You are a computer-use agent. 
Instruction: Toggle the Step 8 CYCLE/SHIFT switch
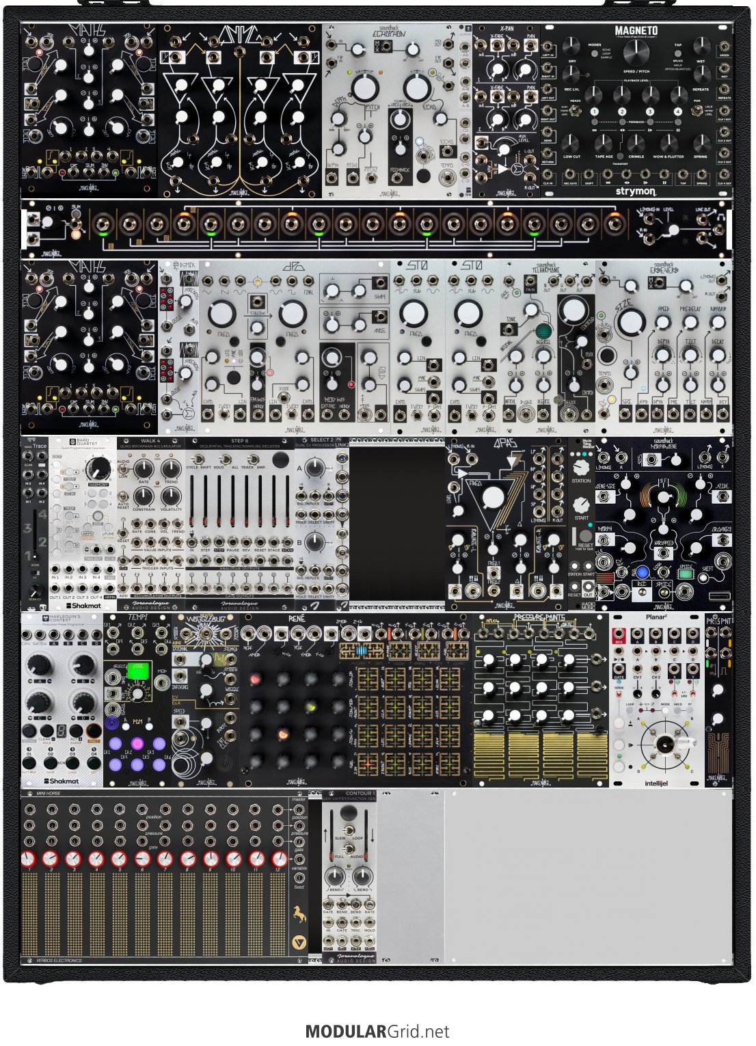[199, 460]
